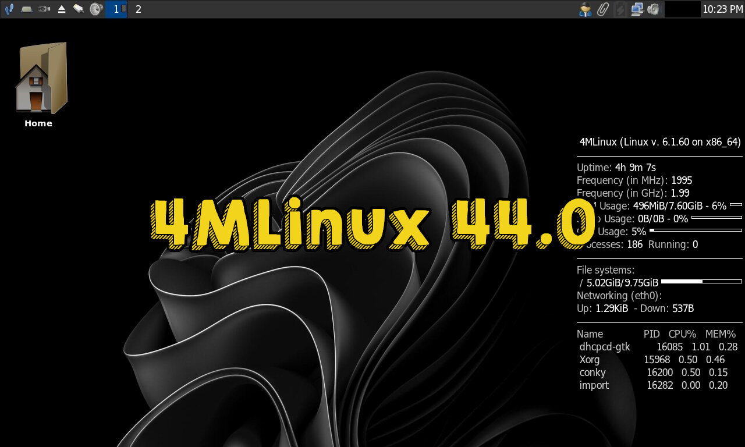Screen dimensions: 745x447
Task: Click the USB stick icon
Action: click(44, 9)
